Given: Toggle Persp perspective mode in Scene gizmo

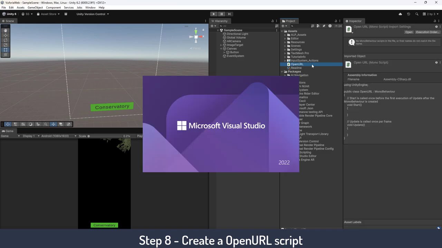Looking at the screenshot, I should click(x=196, y=48).
